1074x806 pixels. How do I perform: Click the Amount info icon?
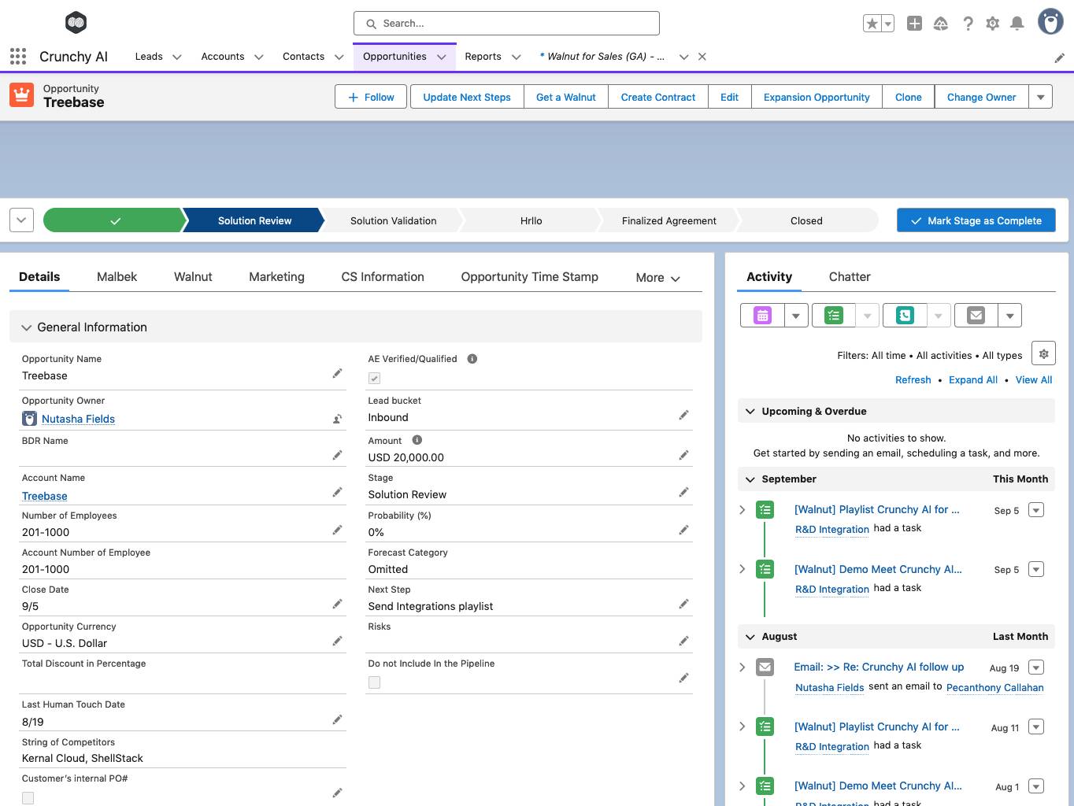(417, 440)
